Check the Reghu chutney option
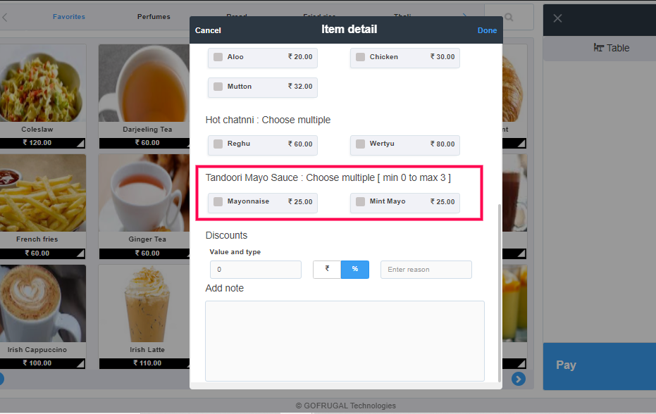The height and width of the screenshot is (414, 656). tap(218, 144)
